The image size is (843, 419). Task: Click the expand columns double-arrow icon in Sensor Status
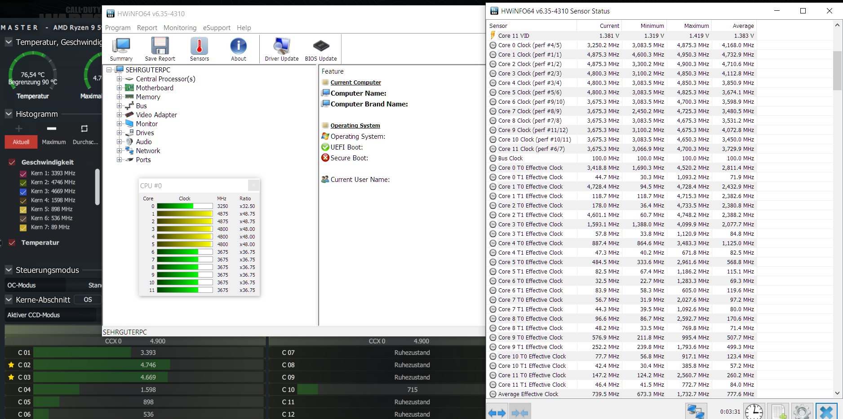coord(497,413)
